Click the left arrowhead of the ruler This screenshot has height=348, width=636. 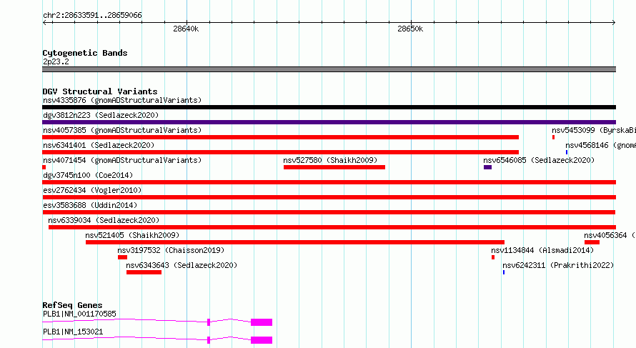click(44, 23)
